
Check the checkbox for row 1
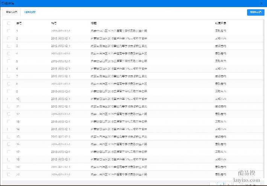pyautogui.click(x=9, y=31)
